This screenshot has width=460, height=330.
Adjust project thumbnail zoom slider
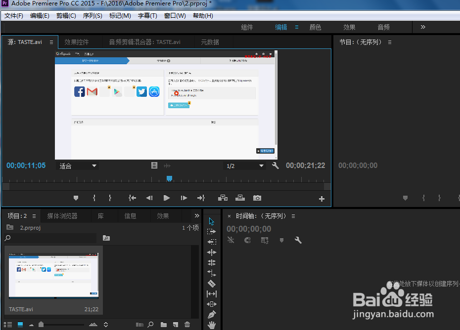(41, 324)
